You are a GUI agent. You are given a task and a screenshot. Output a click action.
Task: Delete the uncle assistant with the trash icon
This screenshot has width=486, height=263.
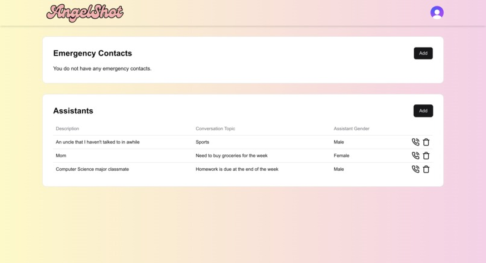click(426, 142)
